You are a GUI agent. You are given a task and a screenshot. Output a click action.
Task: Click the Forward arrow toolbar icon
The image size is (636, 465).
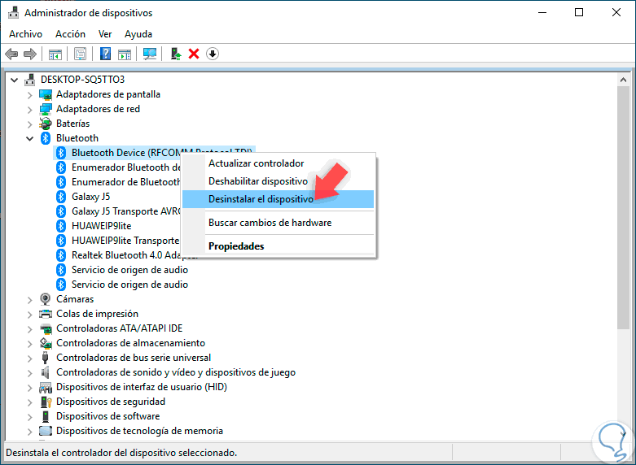pos(30,54)
